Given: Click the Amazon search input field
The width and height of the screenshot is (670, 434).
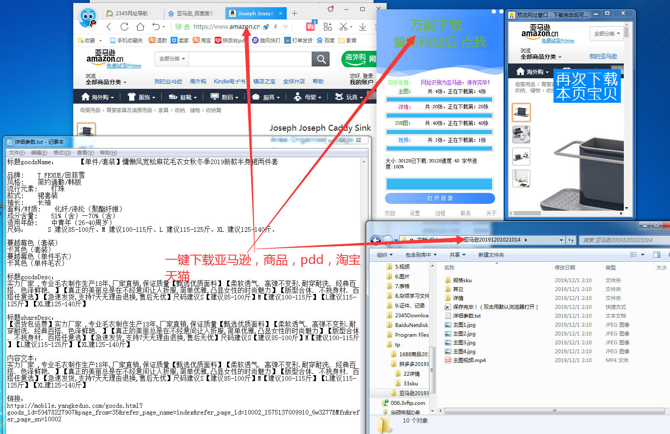Looking at the screenshot, I should pos(250,59).
